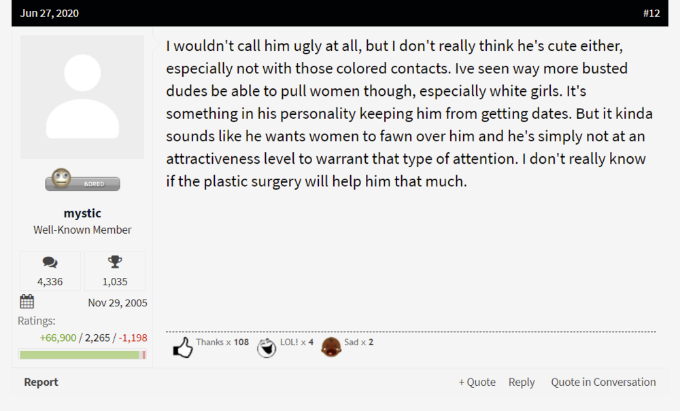Report this post
This screenshot has width=680, height=411.
pos(41,382)
